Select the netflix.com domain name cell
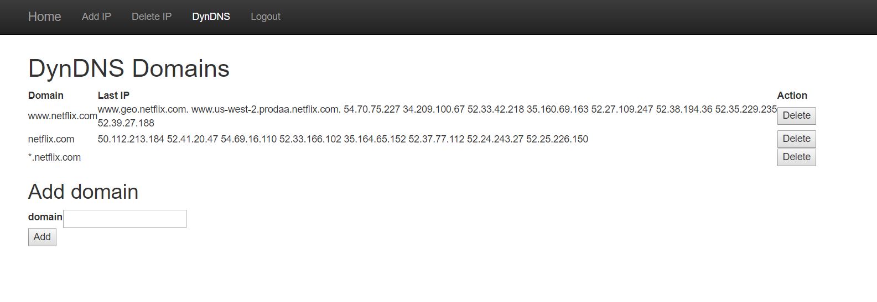Image resolution: width=877 pixels, height=302 pixels. click(x=51, y=139)
